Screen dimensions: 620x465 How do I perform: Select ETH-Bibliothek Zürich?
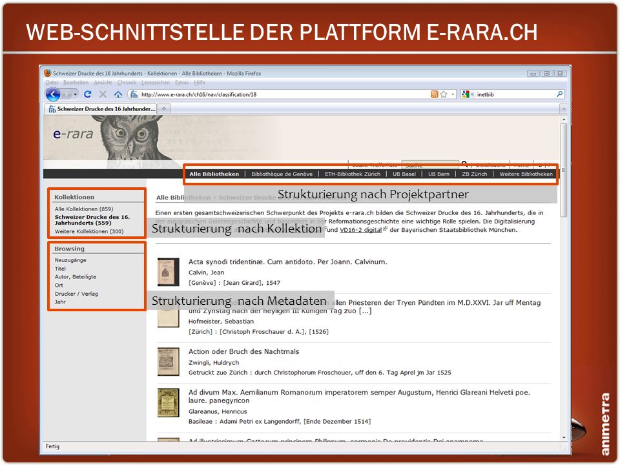point(353,174)
